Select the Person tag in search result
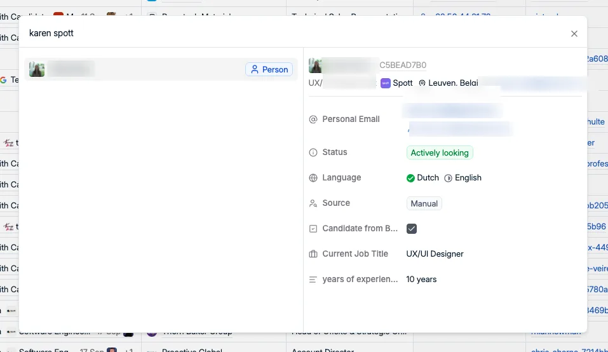This screenshot has width=608, height=352. 269,69
